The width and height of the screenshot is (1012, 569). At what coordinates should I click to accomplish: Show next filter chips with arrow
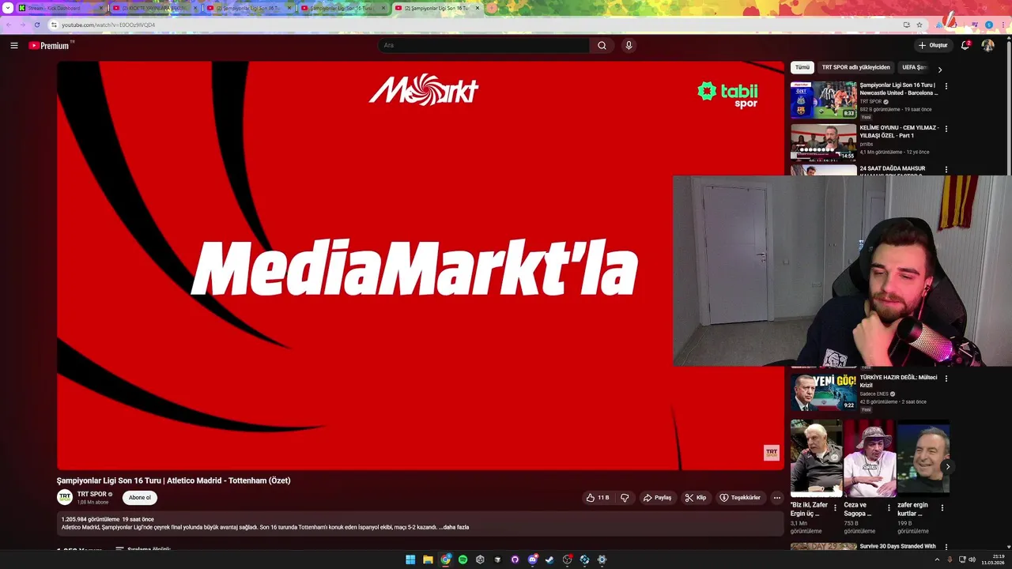(939, 69)
